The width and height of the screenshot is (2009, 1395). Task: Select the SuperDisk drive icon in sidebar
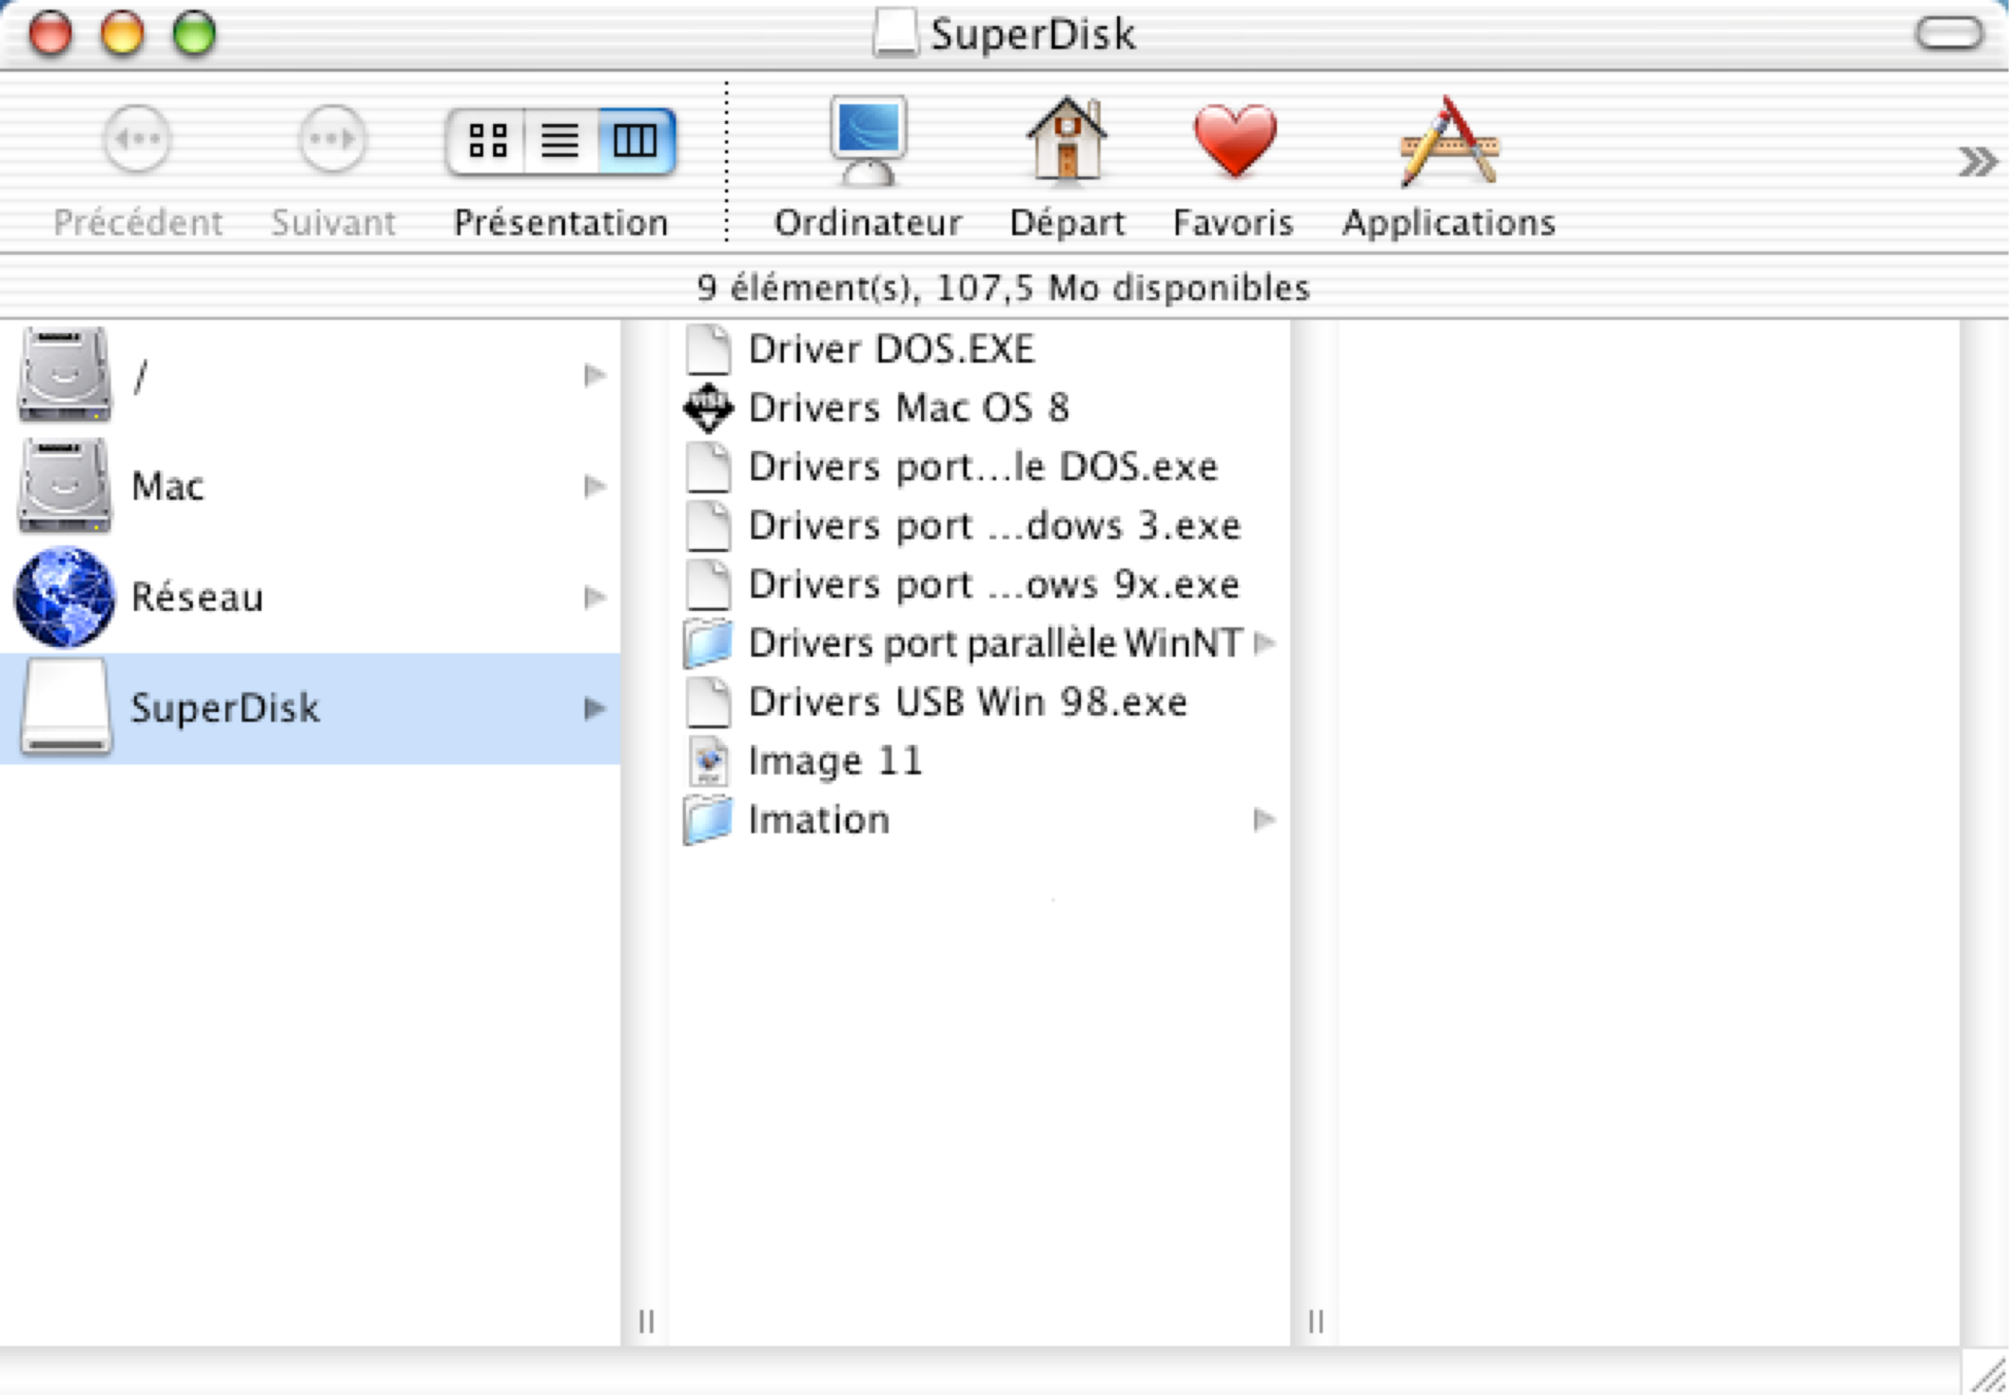point(67,707)
